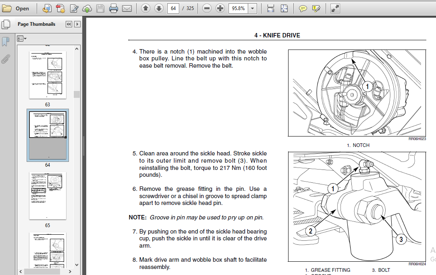436x275 pixels.
Task: Click the total pages label 325
Action: pos(190,8)
